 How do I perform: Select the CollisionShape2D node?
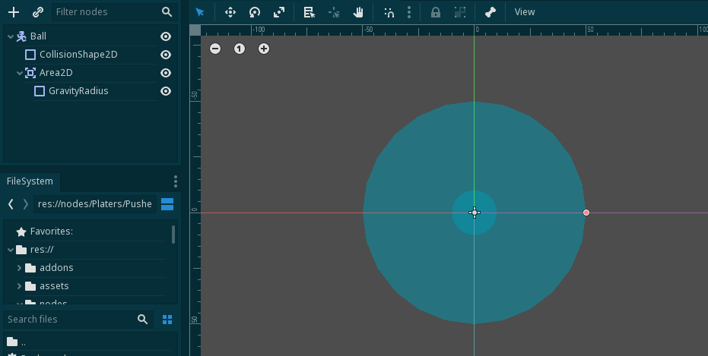78,55
